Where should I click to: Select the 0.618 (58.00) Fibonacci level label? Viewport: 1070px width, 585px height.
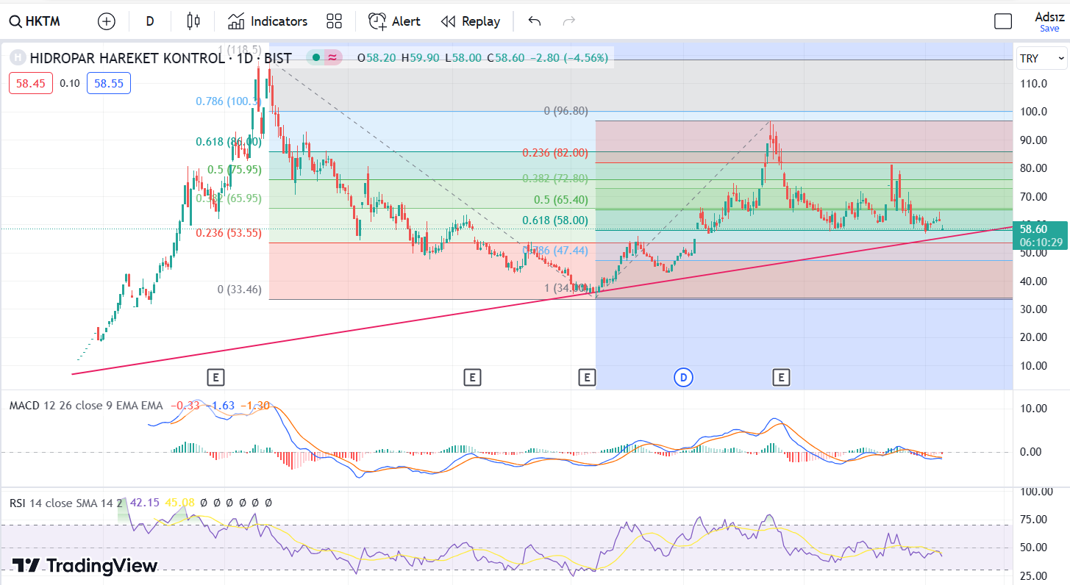(x=555, y=220)
